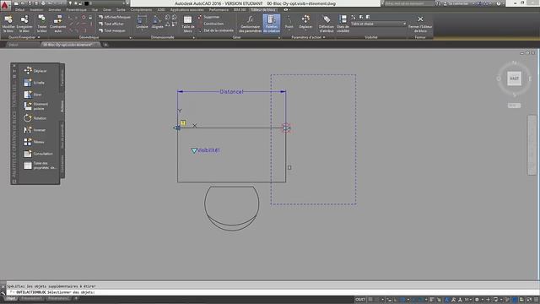
Task: Click Distance1 parameter label
Action: tap(231, 92)
